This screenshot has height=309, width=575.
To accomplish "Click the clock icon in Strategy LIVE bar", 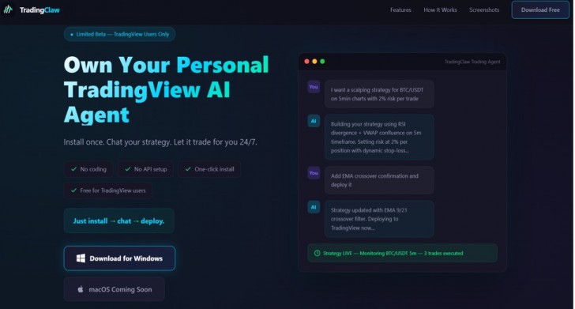I will pos(318,253).
